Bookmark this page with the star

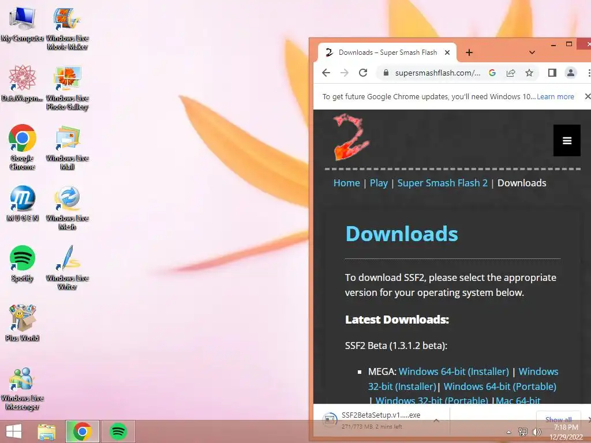pyautogui.click(x=529, y=73)
